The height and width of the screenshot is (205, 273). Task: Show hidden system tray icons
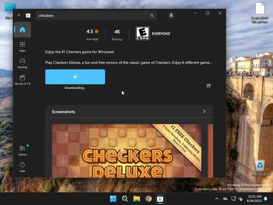point(217,199)
